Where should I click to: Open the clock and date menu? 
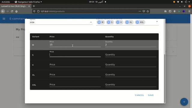[96, 2]
